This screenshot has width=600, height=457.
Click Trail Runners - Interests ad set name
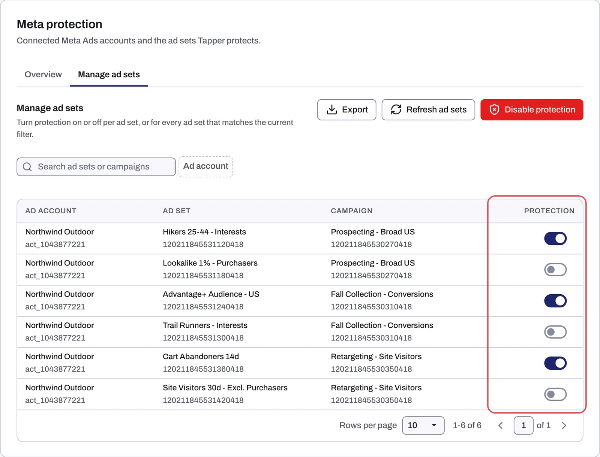click(x=205, y=325)
